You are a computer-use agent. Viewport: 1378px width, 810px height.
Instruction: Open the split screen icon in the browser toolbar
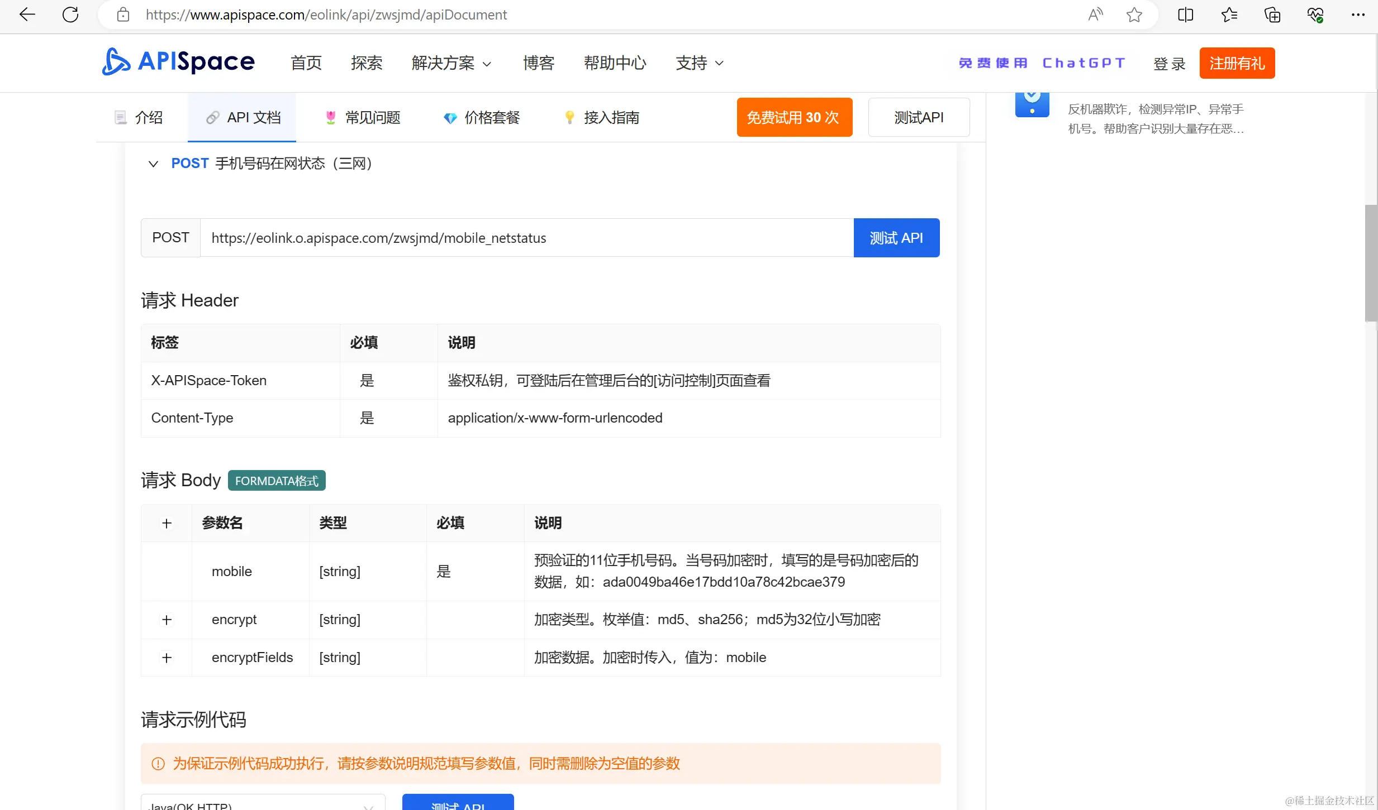coord(1185,15)
